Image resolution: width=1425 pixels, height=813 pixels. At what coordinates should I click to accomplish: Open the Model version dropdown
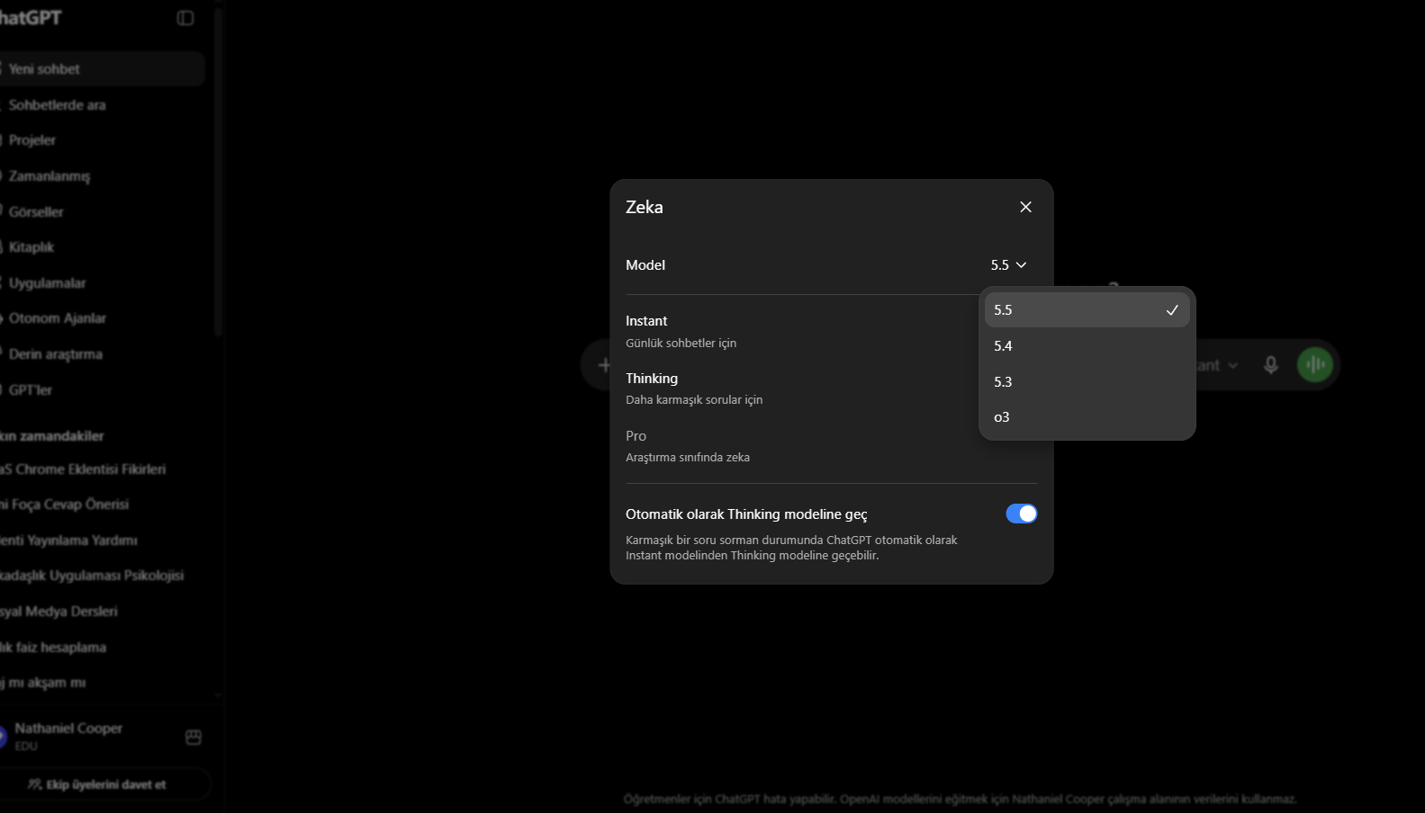coord(1008,265)
